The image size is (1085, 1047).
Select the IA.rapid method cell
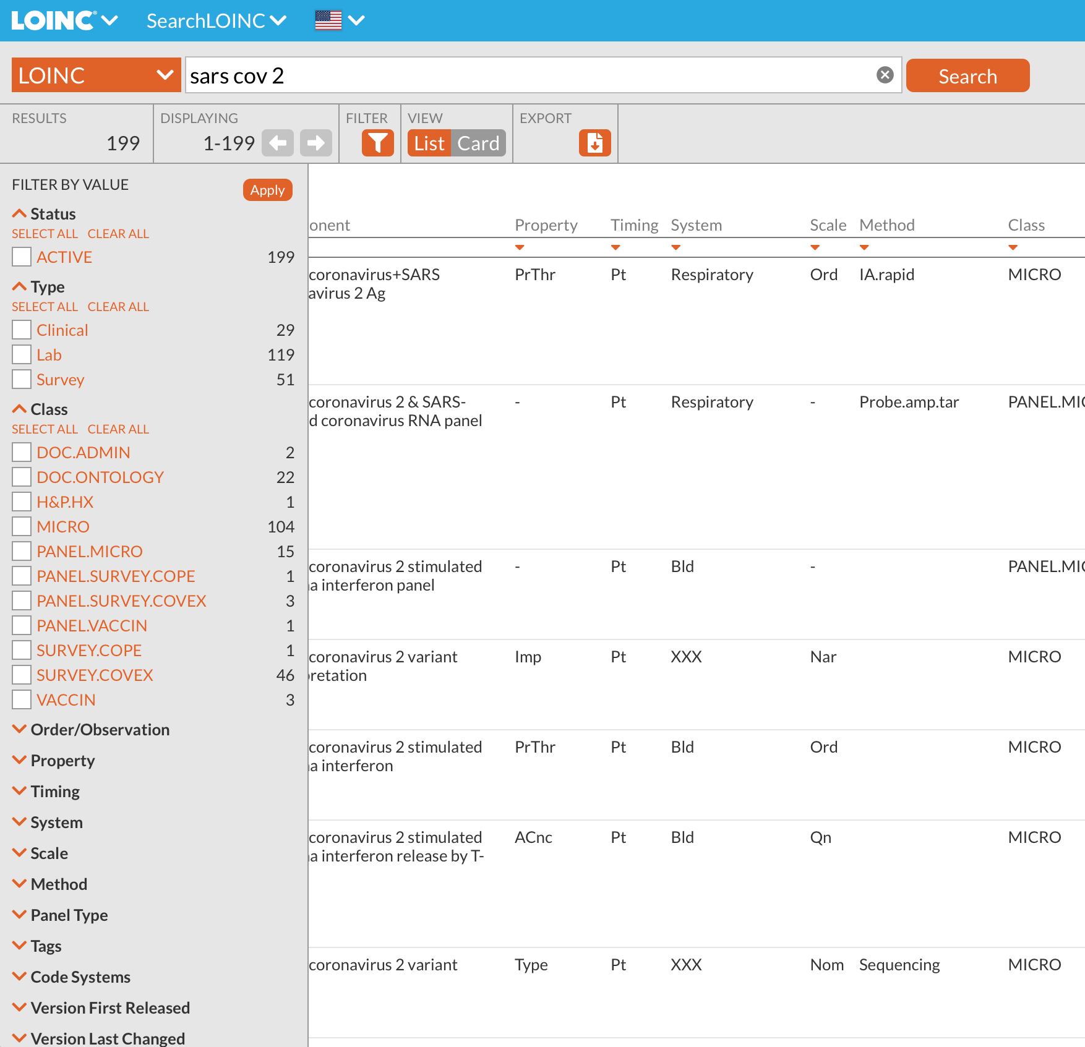[886, 275]
